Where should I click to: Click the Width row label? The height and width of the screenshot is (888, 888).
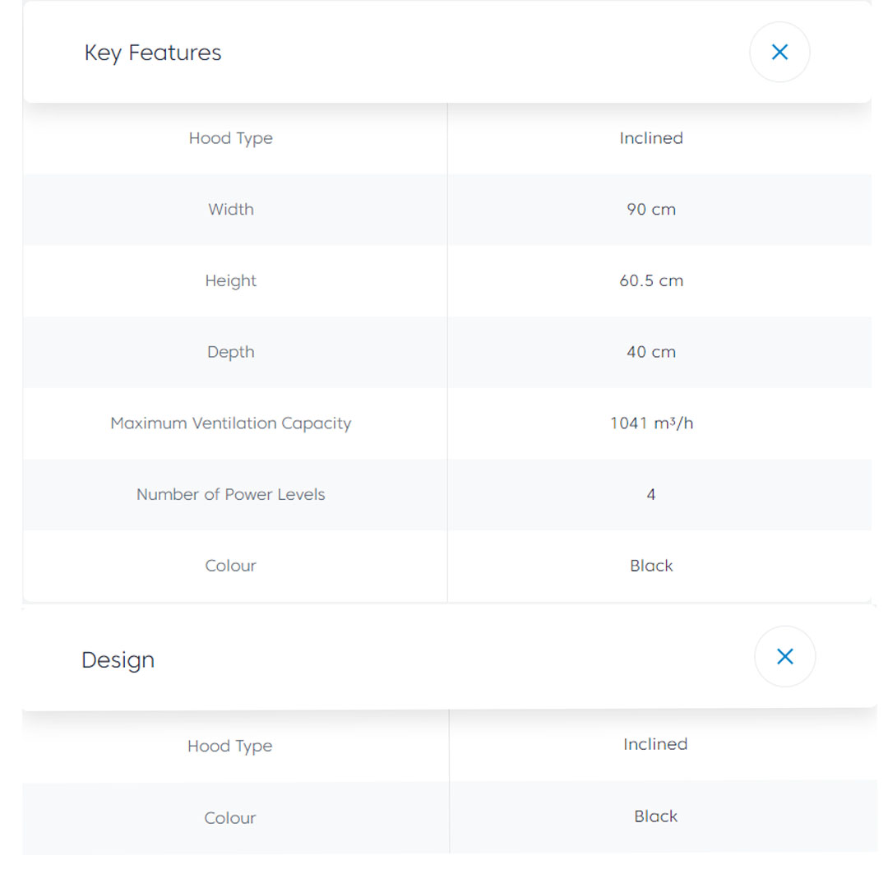(230, 209)
